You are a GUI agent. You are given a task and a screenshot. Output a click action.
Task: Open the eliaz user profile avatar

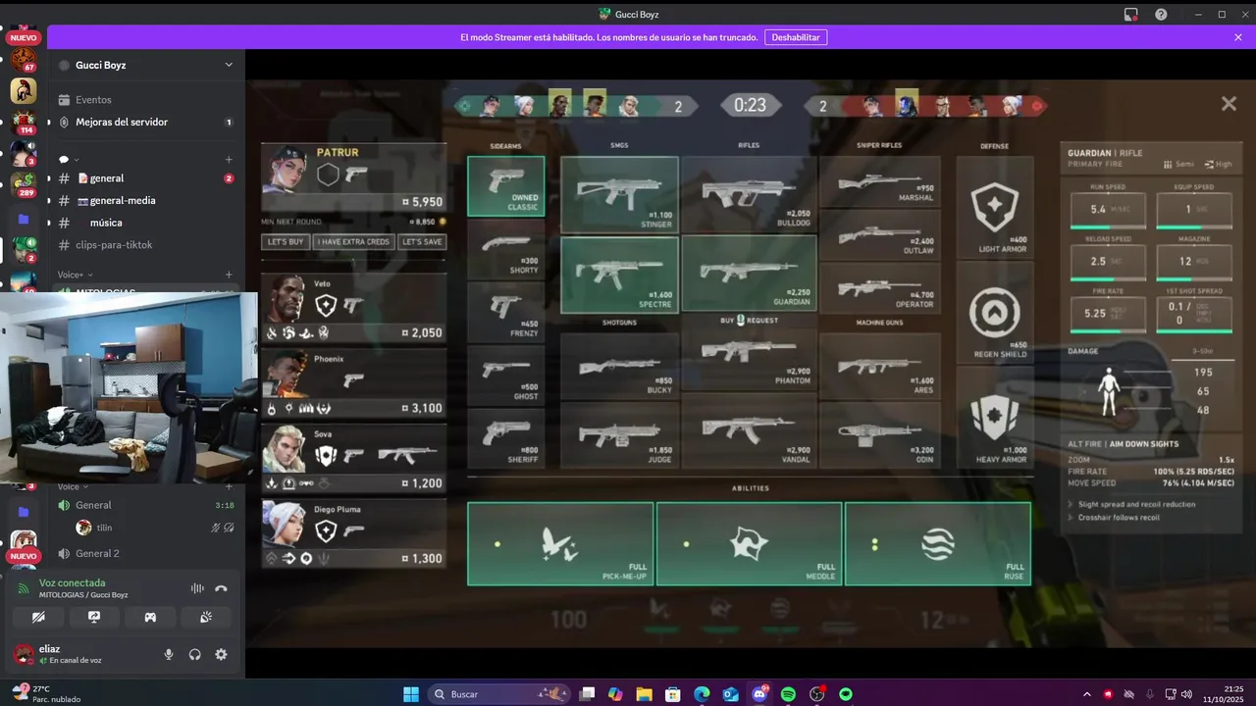click(x=23, y=654)
